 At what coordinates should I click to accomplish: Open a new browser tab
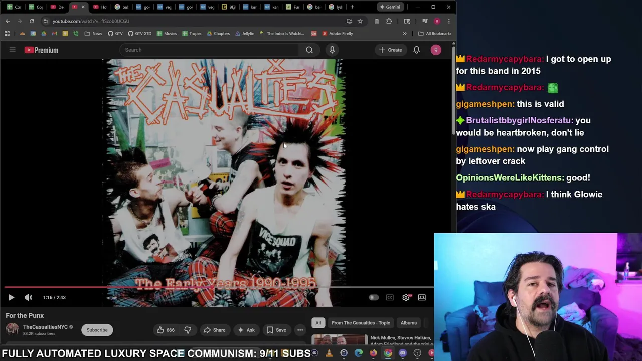352,7
